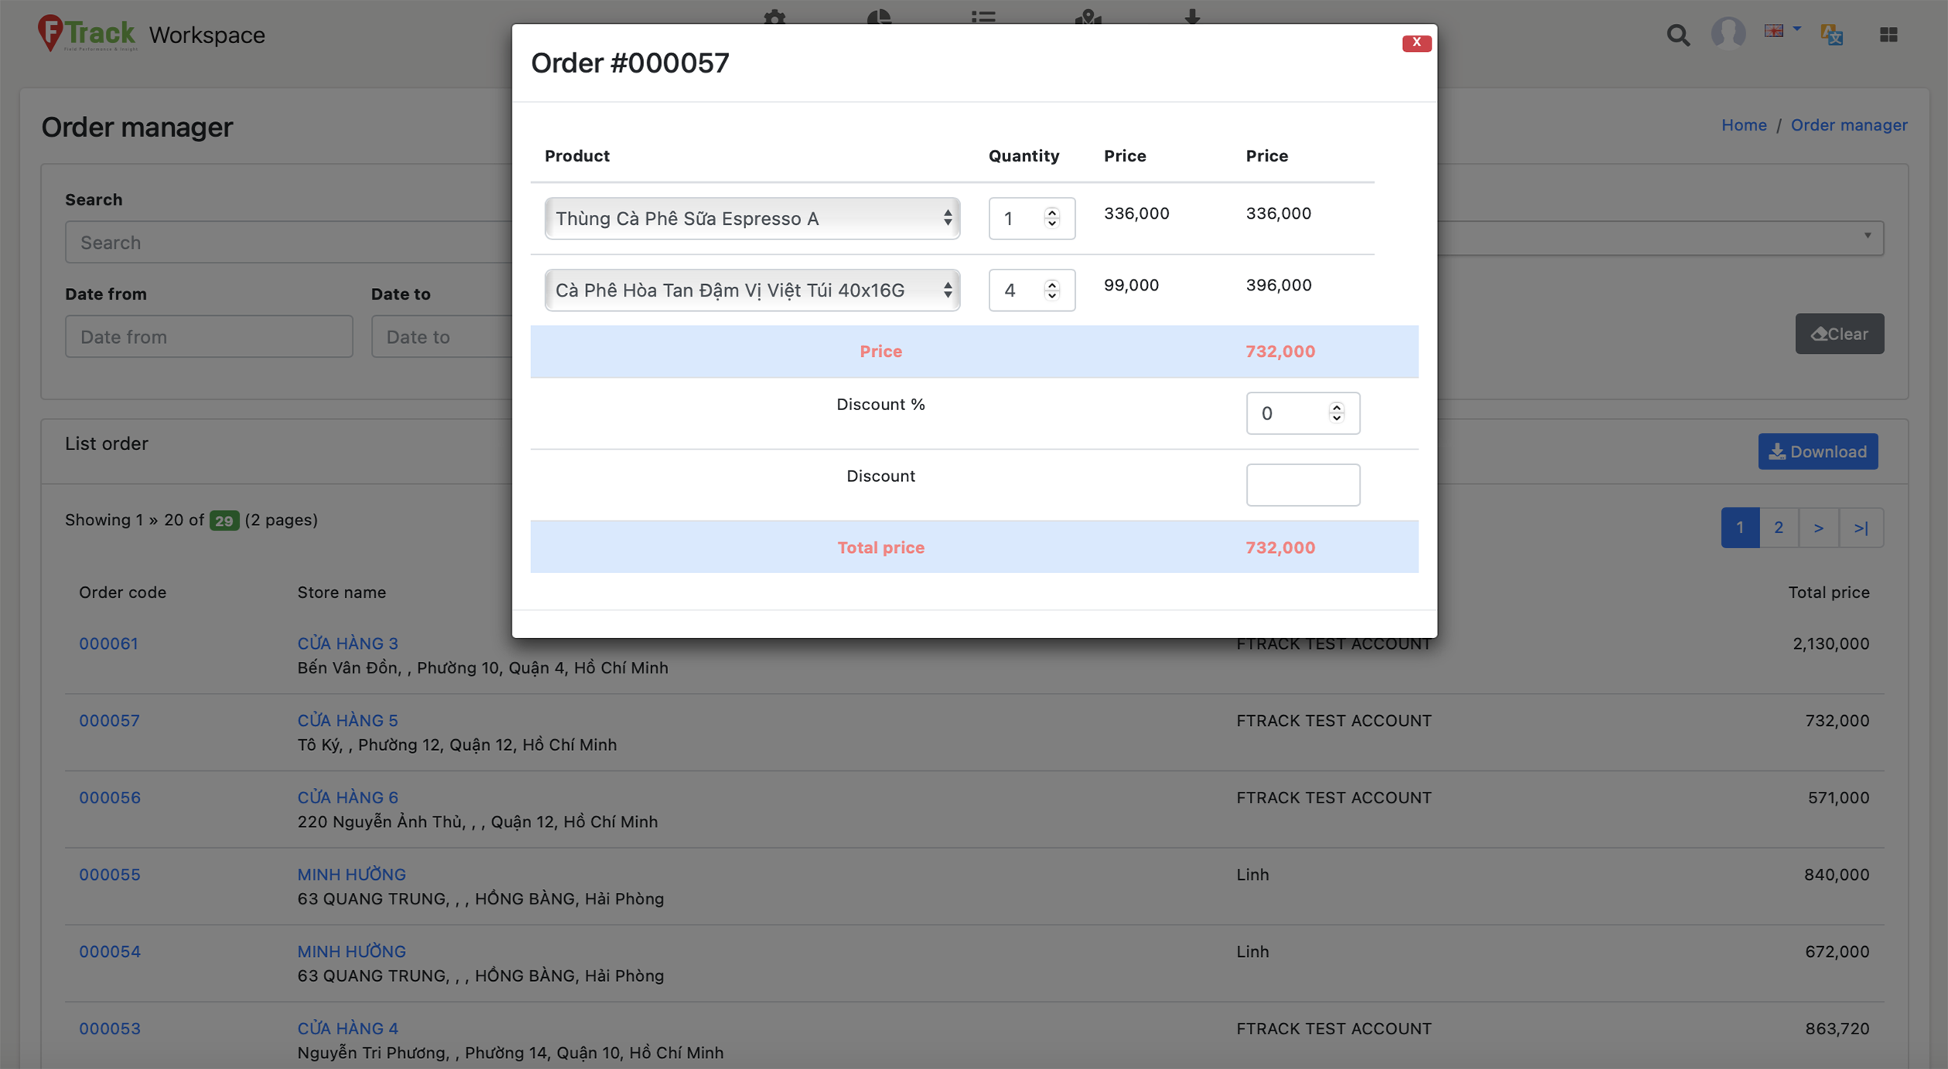Click the Discount amount input field
1948x1069 pixels.
[1302, 485]
